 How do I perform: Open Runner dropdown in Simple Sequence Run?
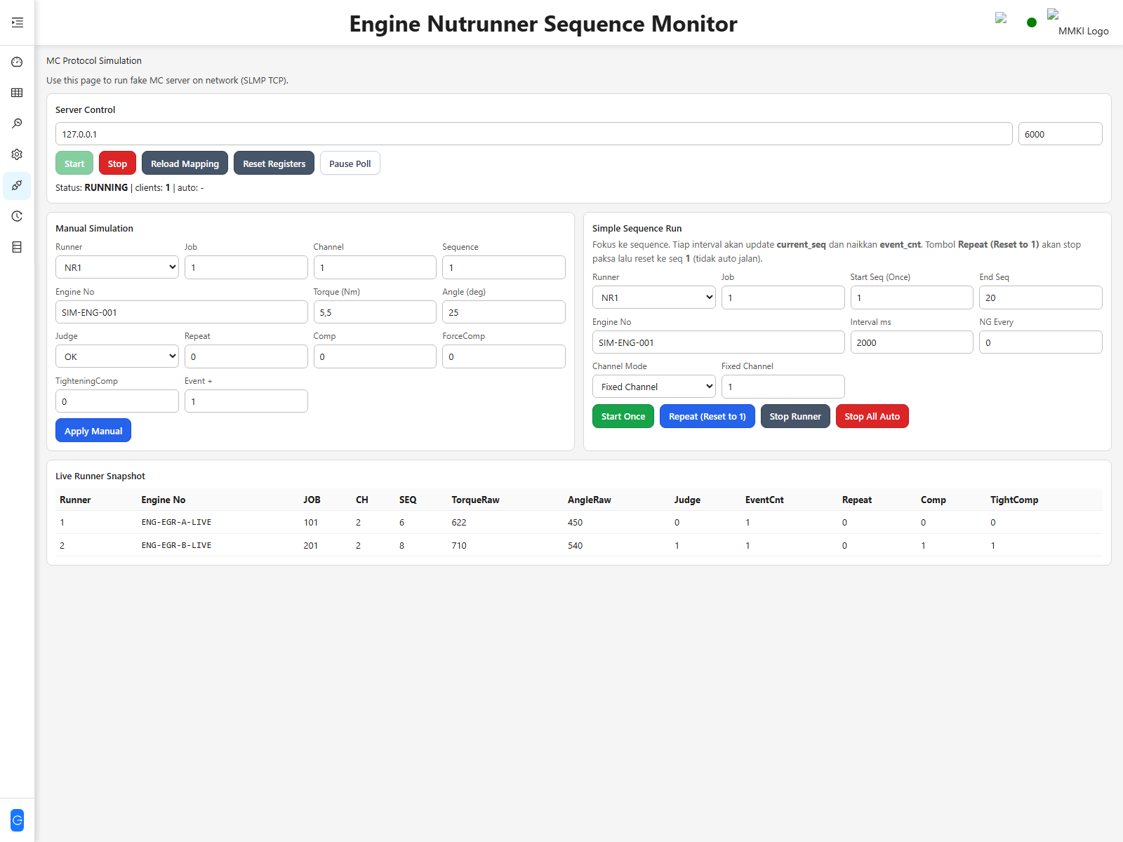tap(653, 298)
